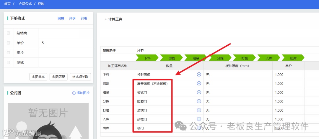Click the 格式项关联 button

click(80, 77)
